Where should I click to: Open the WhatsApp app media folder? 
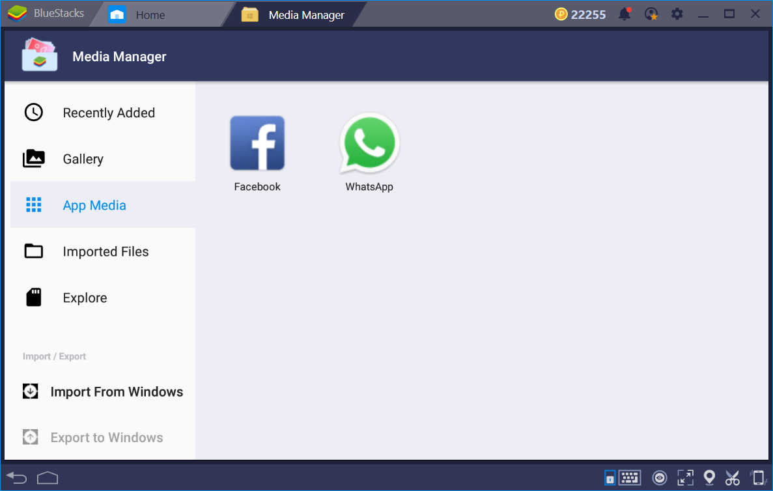click(x=369, y=143)
